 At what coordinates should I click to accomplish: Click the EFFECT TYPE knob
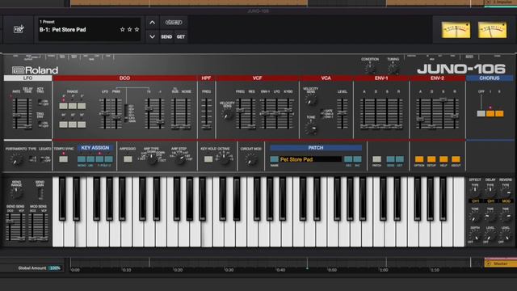pos(475,191)
